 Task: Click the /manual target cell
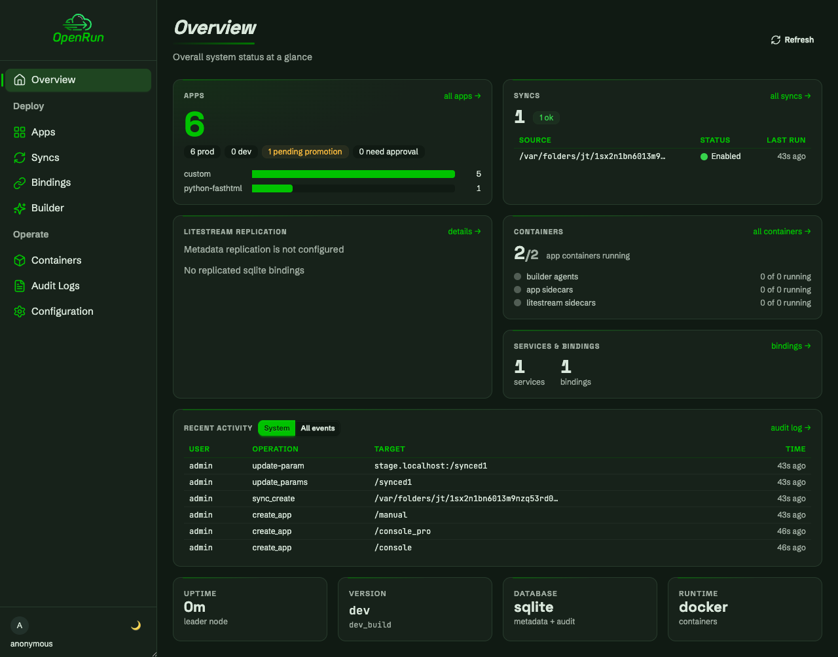point(391,515)
